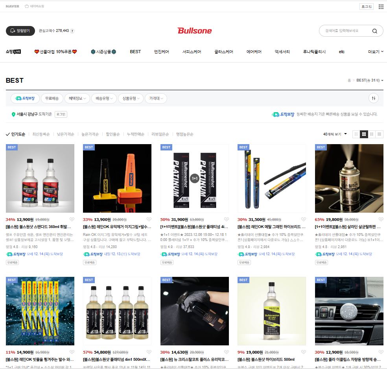Sort by 최신등록순

[x=41, y=134]
